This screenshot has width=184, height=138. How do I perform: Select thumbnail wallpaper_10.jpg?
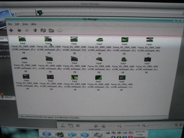[99, 78]
